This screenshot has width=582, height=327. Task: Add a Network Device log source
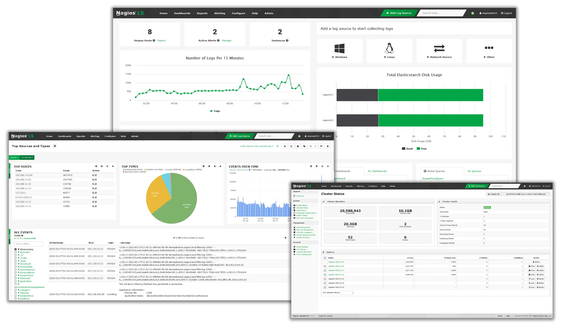click(439, 51)
